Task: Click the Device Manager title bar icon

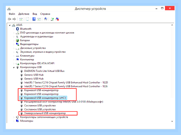Action: pyautogui.click(x=9, y=9)
